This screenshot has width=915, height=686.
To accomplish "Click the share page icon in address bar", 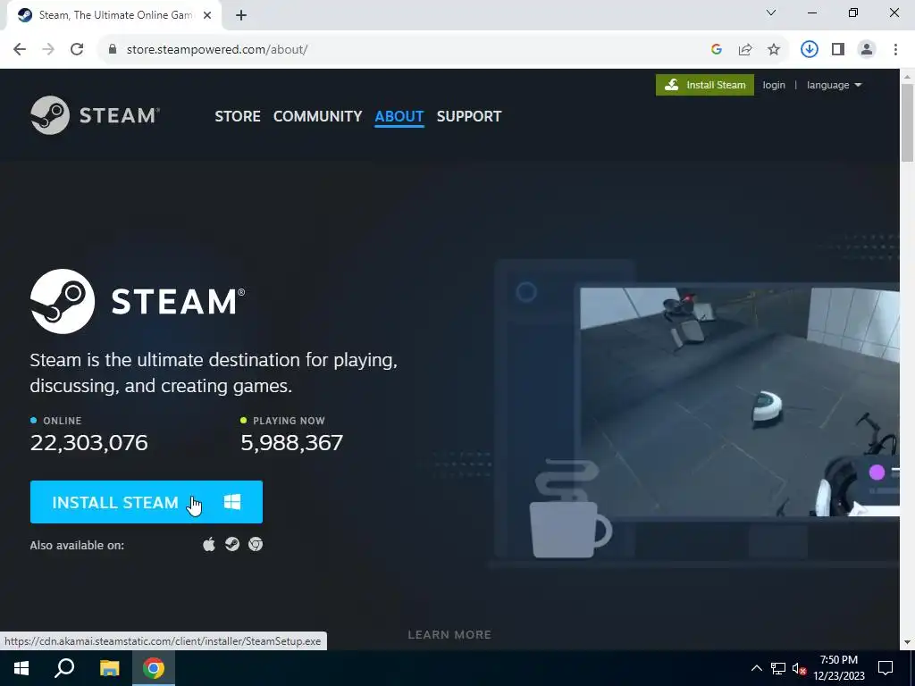I will pyautogui.click(x=745, y=50).
